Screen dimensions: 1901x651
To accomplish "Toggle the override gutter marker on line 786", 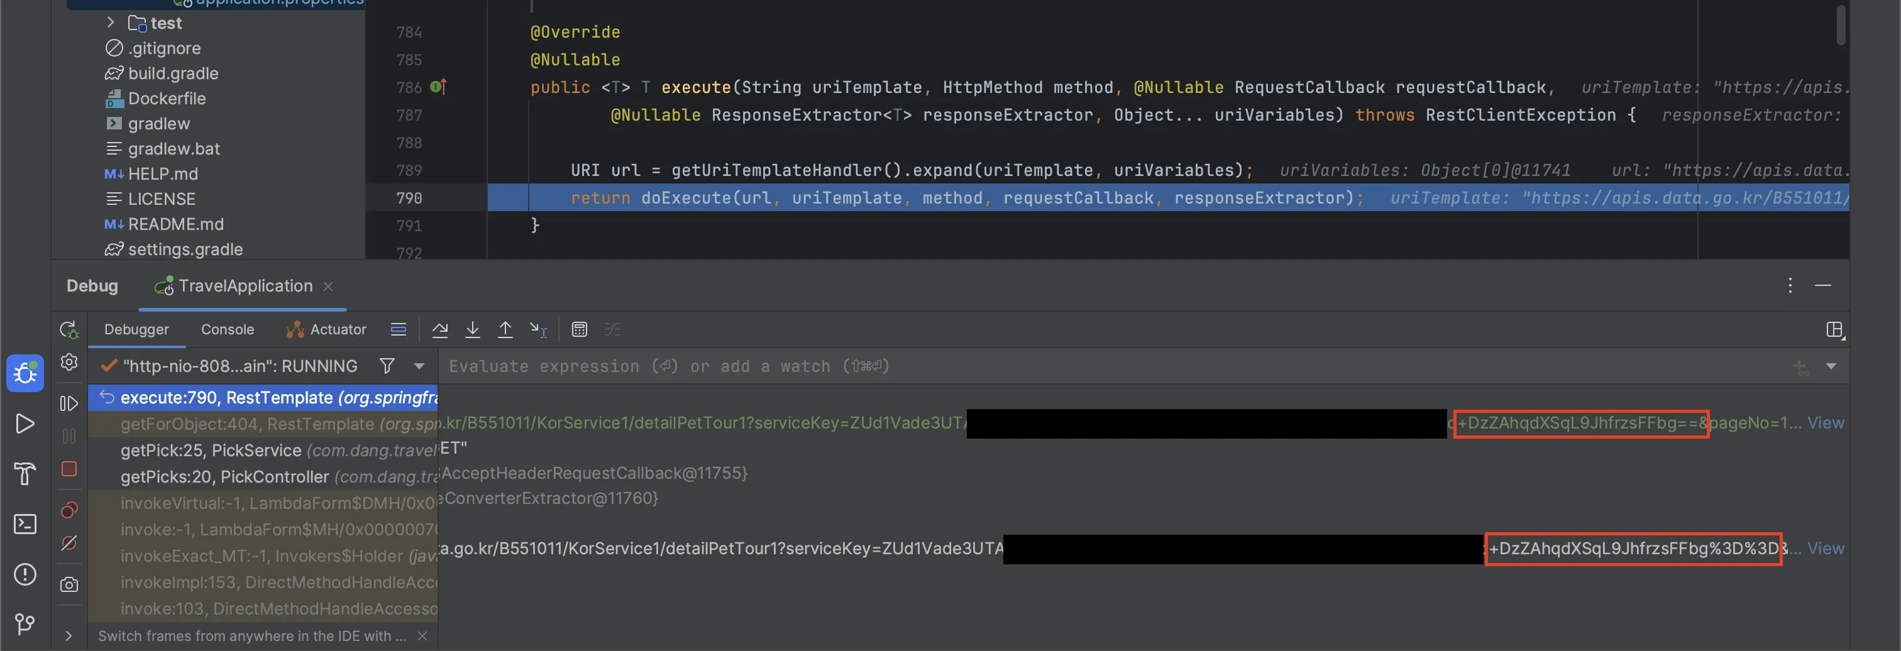I will pyautogui.click(x=438, y=87).
